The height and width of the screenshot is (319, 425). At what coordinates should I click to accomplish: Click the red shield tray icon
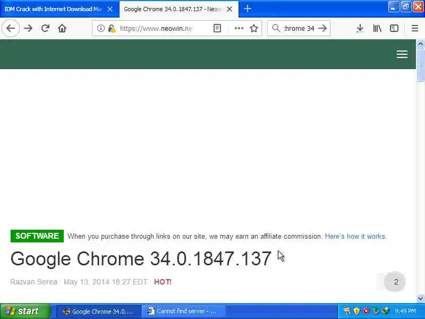point(367,311)
